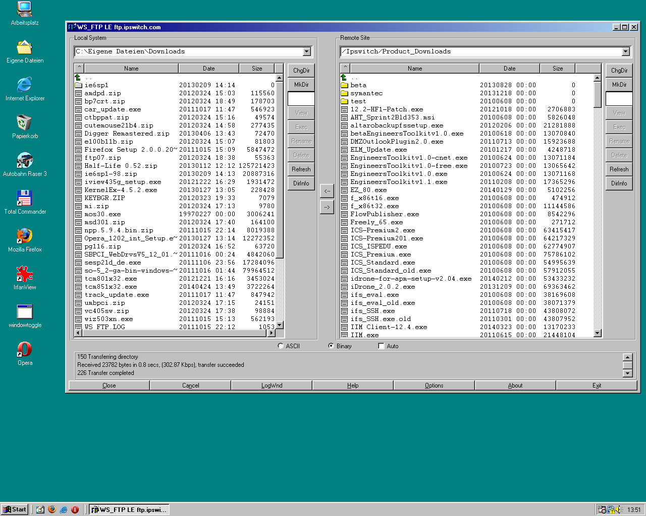This screenshot has width=646, height=516.
Task: Click the WS_FTP title bar application icon
Action: (72, 27)
